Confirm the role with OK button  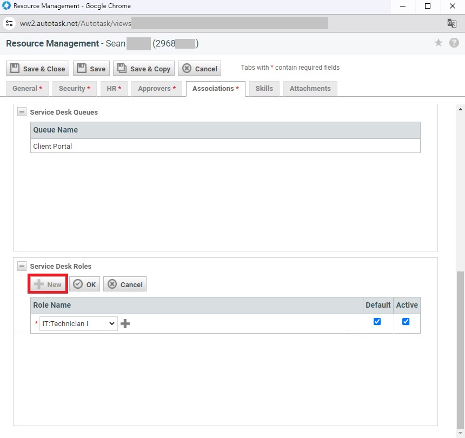pos(84,284)
